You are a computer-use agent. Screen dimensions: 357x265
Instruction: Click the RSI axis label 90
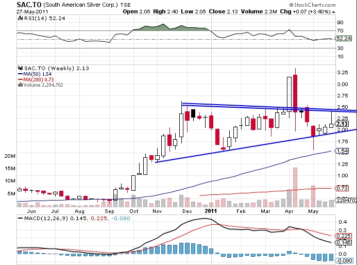tap(340, 22)
